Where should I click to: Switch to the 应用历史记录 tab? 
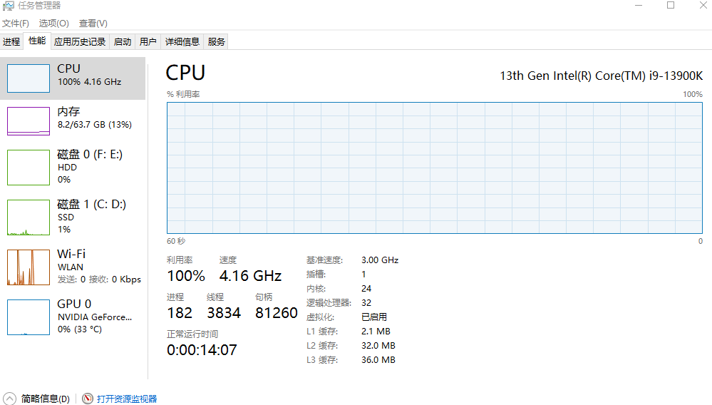tap(80, 42)
